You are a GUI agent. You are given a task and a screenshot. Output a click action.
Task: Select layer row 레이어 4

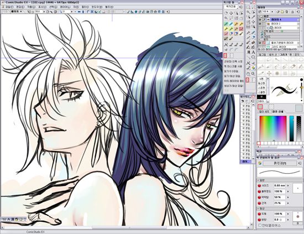[x=284, y=20]
